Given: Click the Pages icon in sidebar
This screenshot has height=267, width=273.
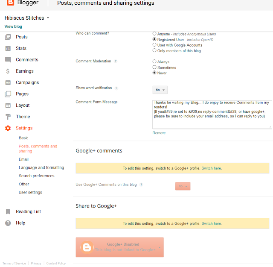Looking at the screenshot, I should pos(8,94).
